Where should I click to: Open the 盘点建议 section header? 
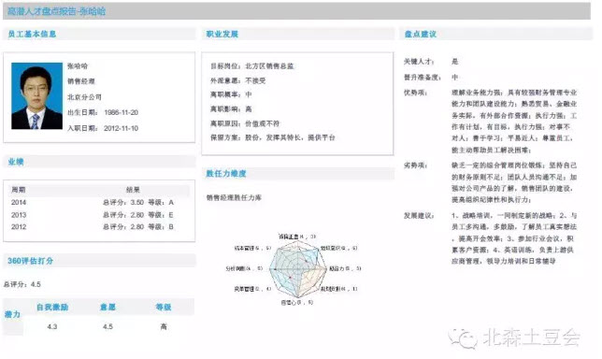(x=421, y=35)
